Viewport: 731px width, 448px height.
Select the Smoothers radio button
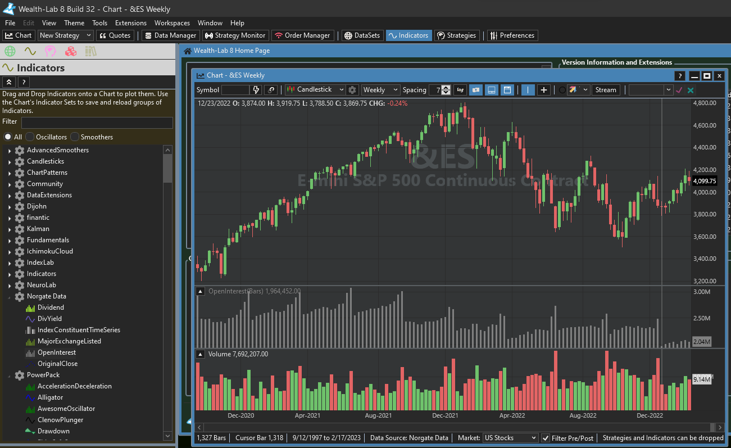pos(75,137)
